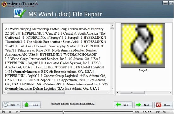The width and height of the screenshot is (174, 114).
Task: Click the text preview scroll up arrow
Action: tap(112, 26)
